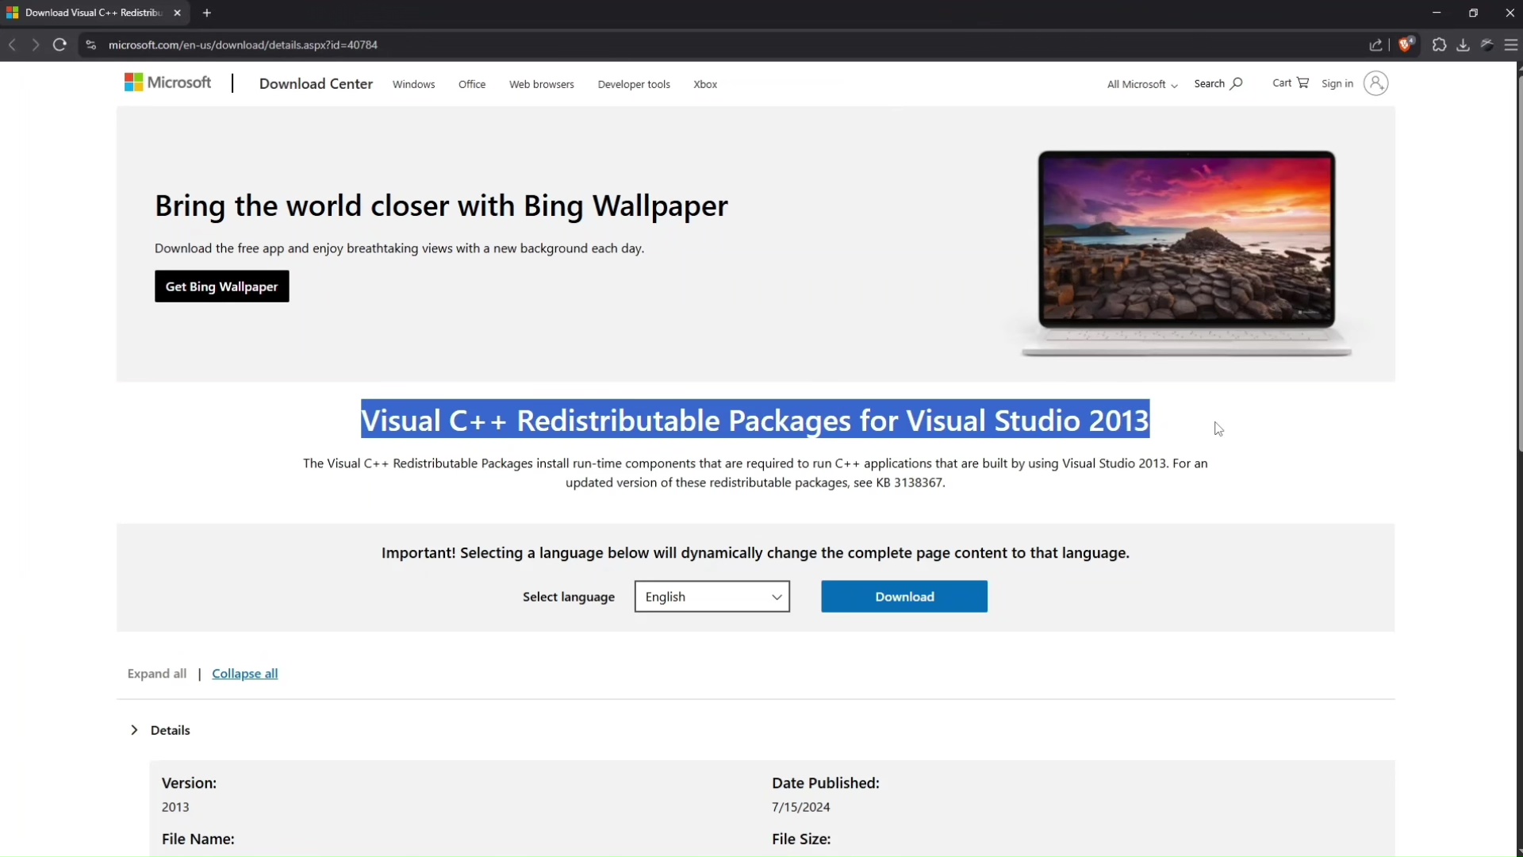Open the browser Downloads icon
This screenshot has height=857, width=1523.
pos(1464,45)
